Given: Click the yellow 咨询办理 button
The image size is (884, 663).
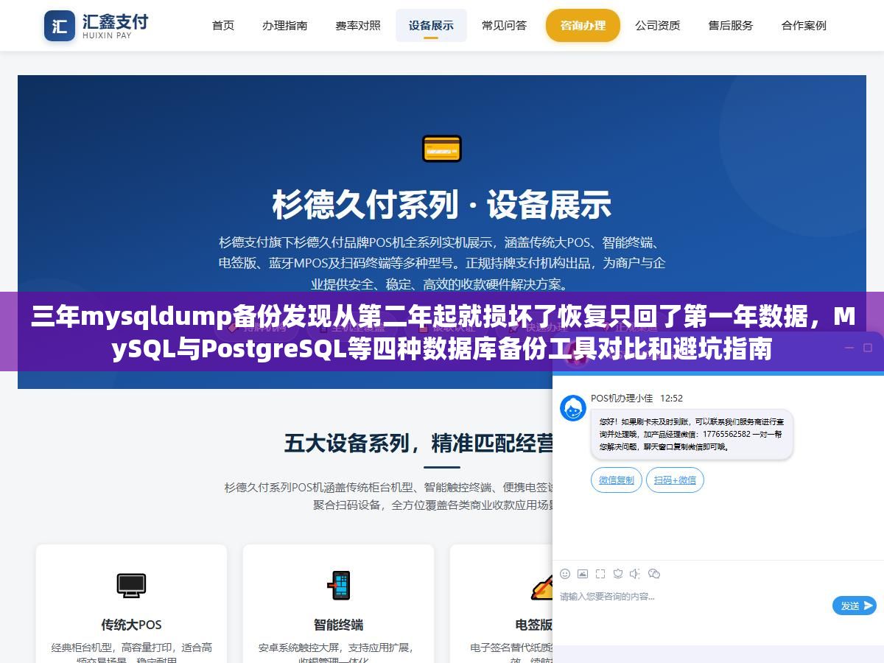Looking at the screenshot, I should click(583, 25).
